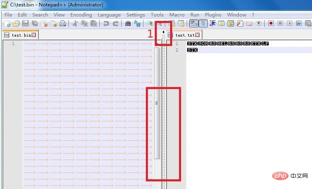Switch to the test.bin tab
This screenshot has height=189, width=312.
pyautogui.click(x=21, y=35)
